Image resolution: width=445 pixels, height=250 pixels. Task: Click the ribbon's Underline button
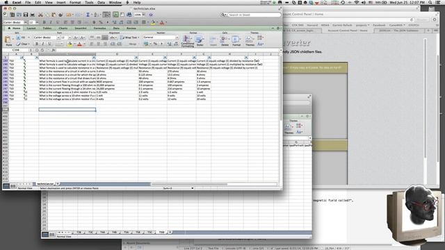click(x=49, y=44)
